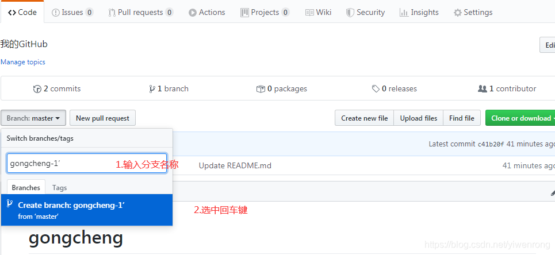Click the commits history clock icon
The width and height of the screenshot is (555, 255).
coord(37,89)
